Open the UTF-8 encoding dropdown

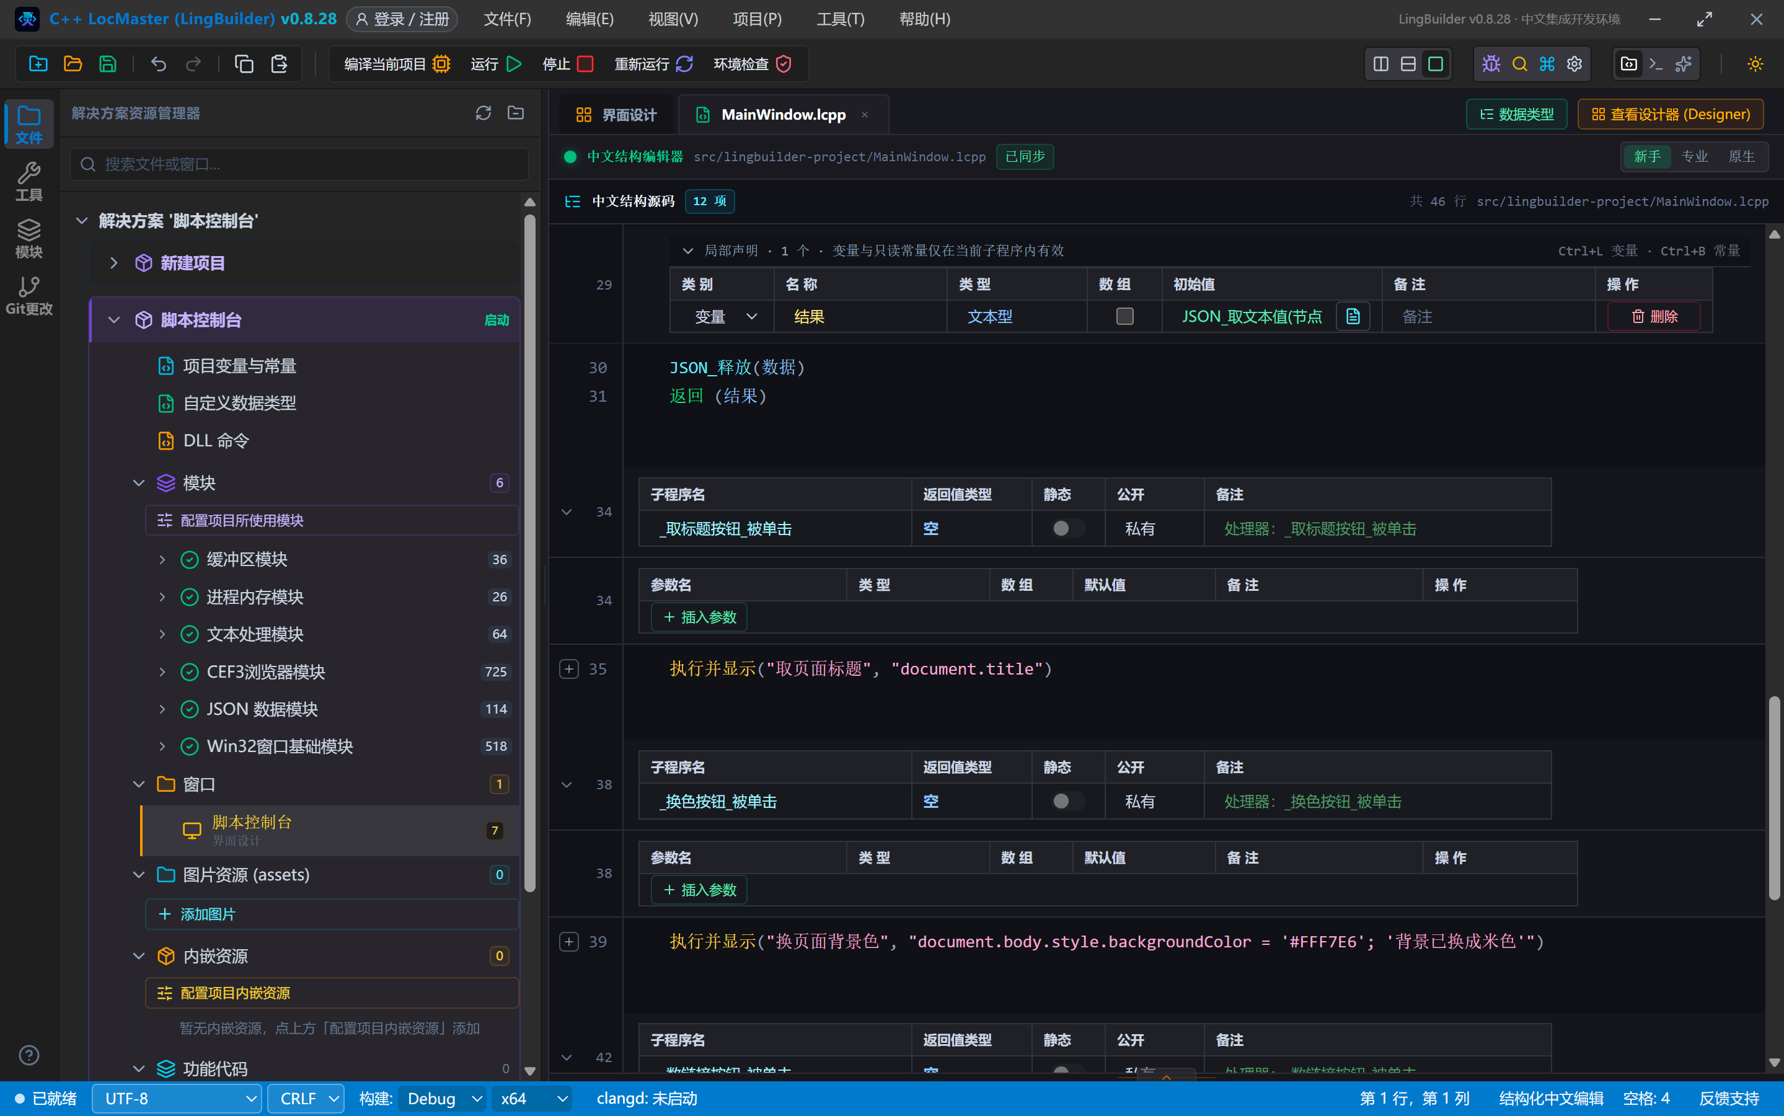pos(177,1099)
